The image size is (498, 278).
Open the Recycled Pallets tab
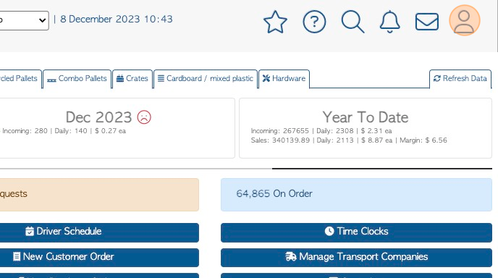pos(20,78)
